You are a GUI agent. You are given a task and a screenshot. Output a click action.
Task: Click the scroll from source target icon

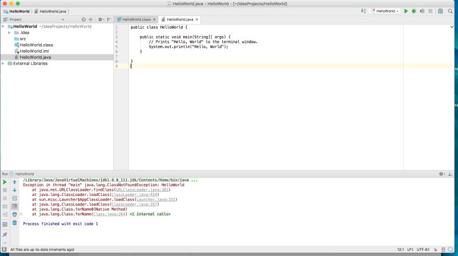[x=84, y=19]
